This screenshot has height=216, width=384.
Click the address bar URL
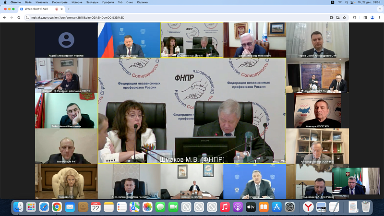[x=78, y=18]
